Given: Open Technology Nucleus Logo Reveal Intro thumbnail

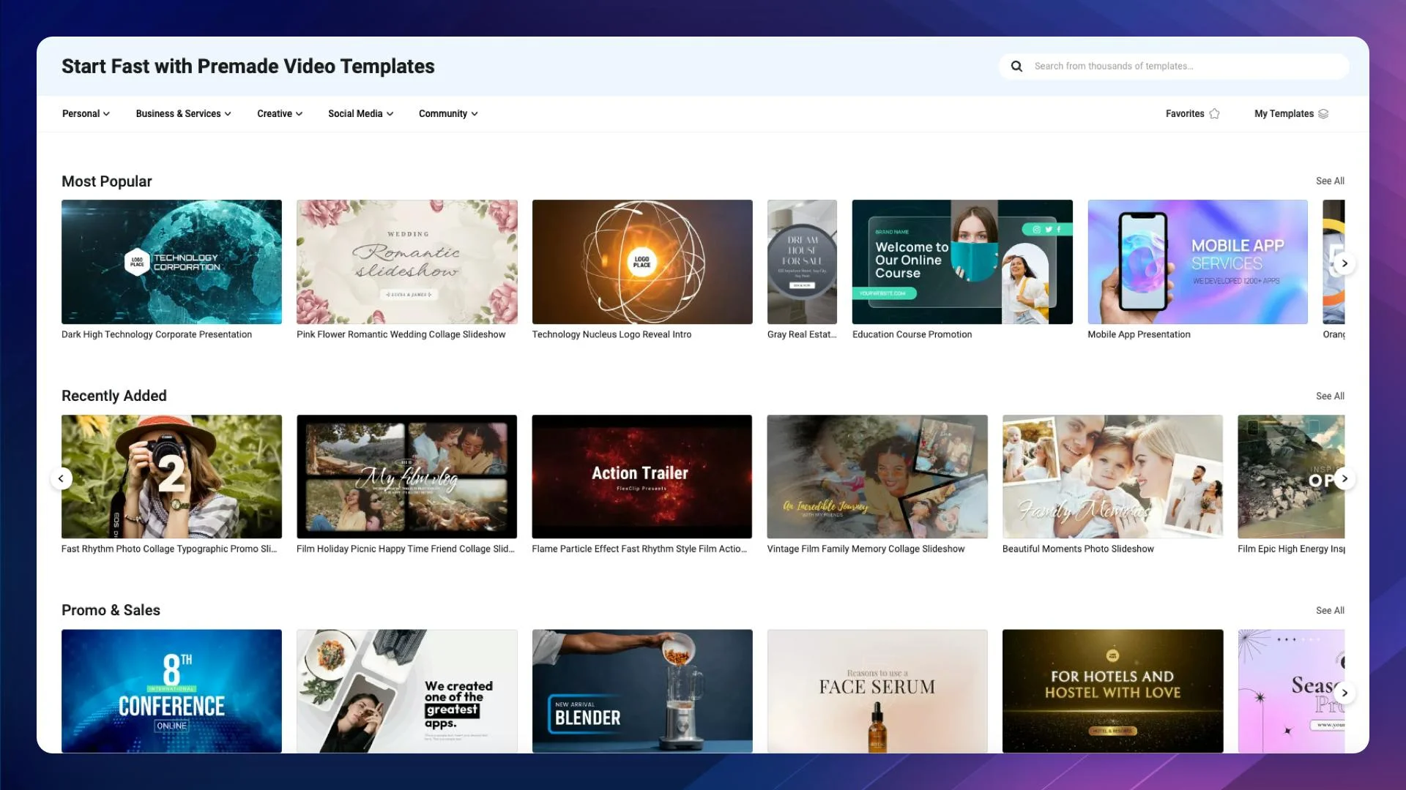Looking at the screenshot, I should pyautogui.click(x=642, y=262).
